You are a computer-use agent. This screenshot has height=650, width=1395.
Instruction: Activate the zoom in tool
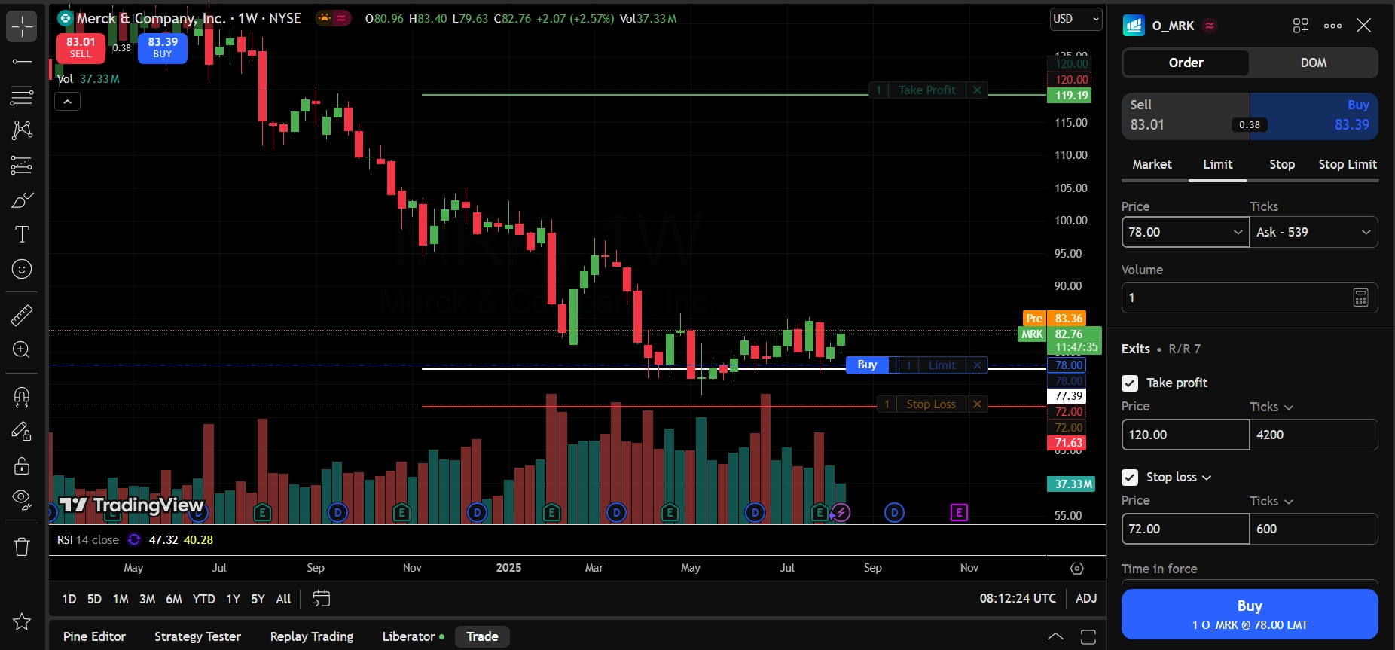22,349
